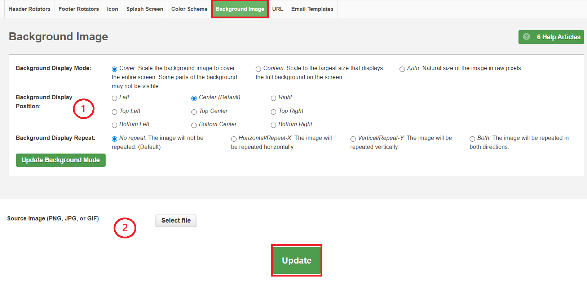Choose the Top Center position option

[x=194, y=112]
